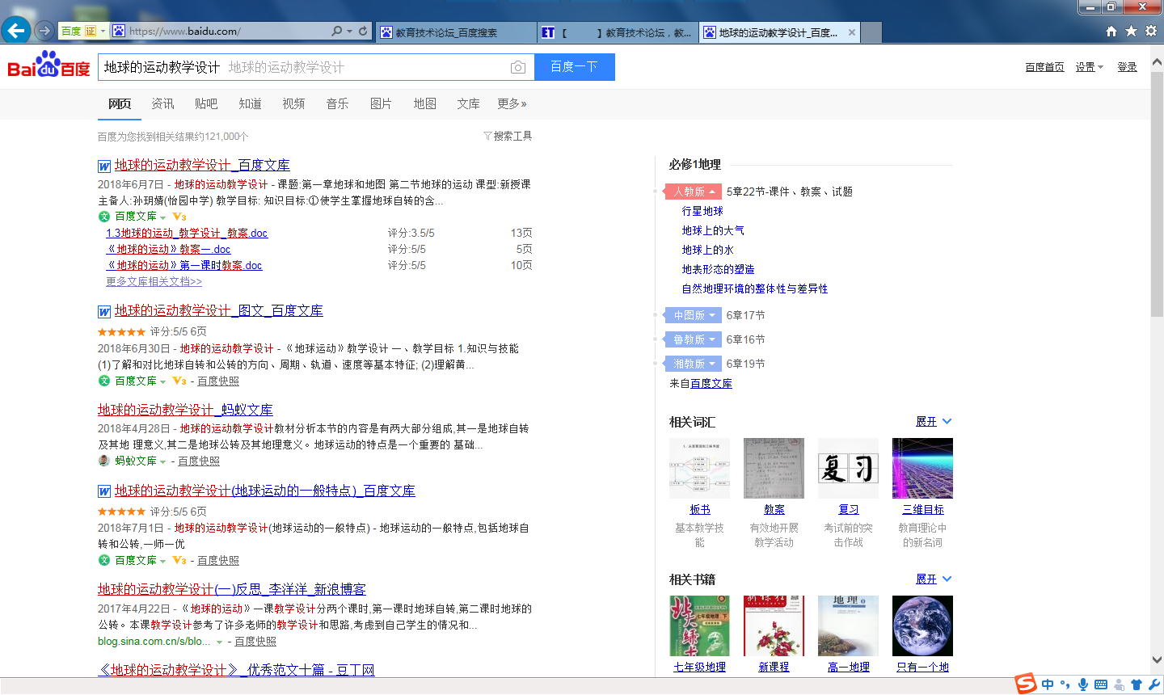Click V3 badge in first result
This screenshot has height=695, width=1164.
(x=179, y=217)
